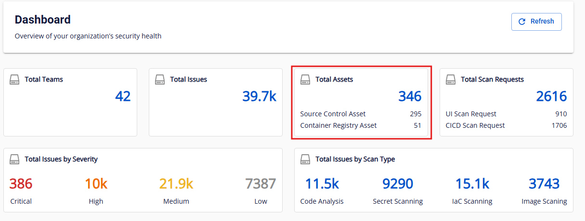Screen dimensions: 585x221
Task: Select the 346 total assets number
Action: [x=410, y=97]
